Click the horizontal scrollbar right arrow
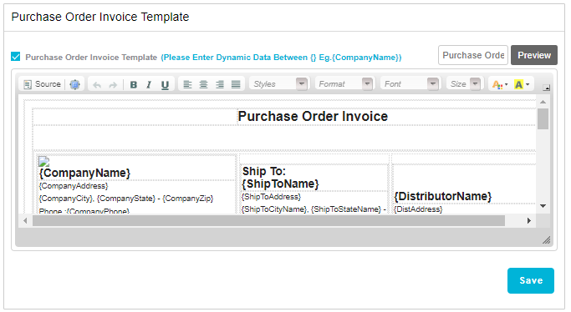 point(528,220)
